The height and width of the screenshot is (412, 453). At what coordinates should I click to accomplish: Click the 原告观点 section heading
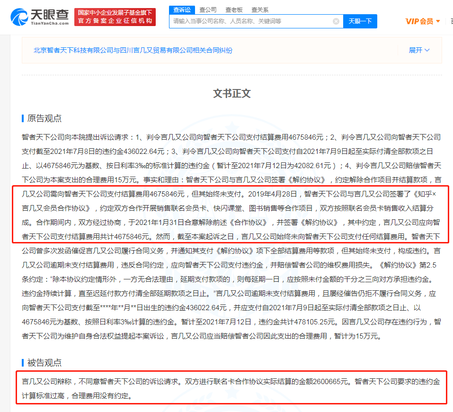[x=44, y=118]
